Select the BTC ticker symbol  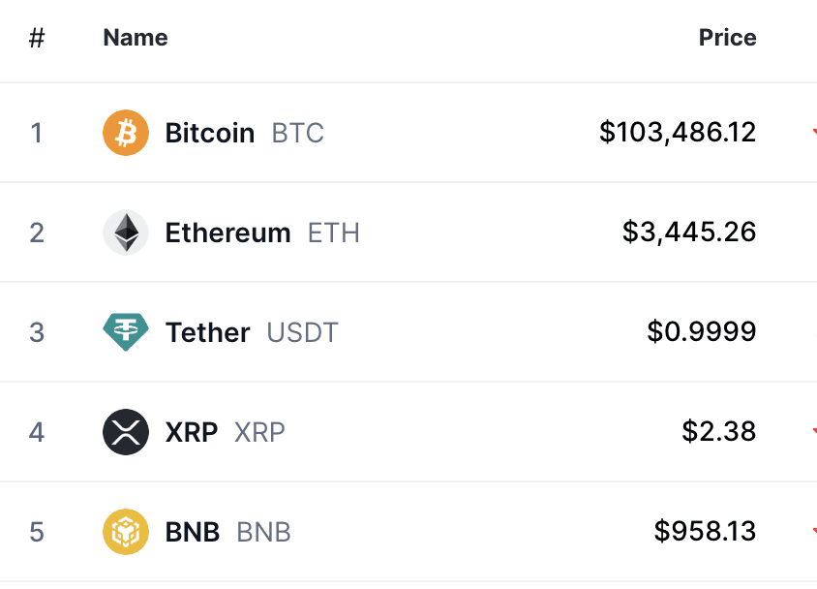(x=298, y=133)
